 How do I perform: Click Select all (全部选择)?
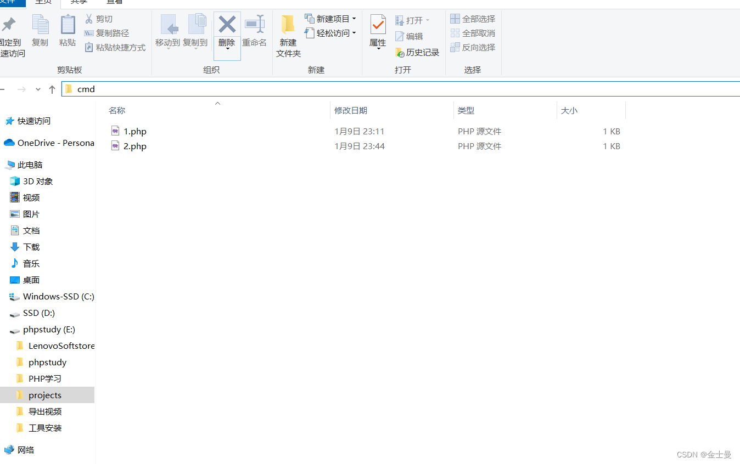point(473,19)
